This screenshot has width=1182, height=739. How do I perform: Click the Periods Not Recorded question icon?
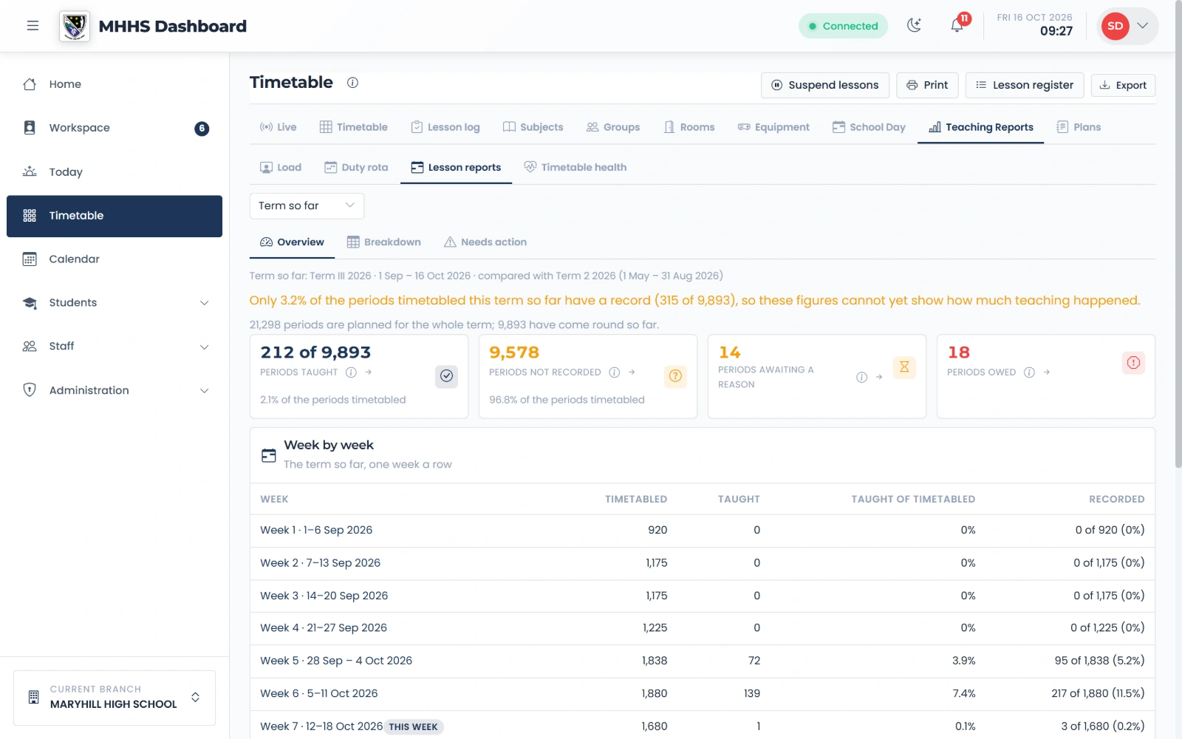pos(675,376)
